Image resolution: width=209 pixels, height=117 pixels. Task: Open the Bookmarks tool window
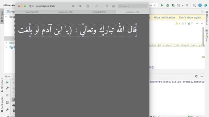tap(2, 104)
